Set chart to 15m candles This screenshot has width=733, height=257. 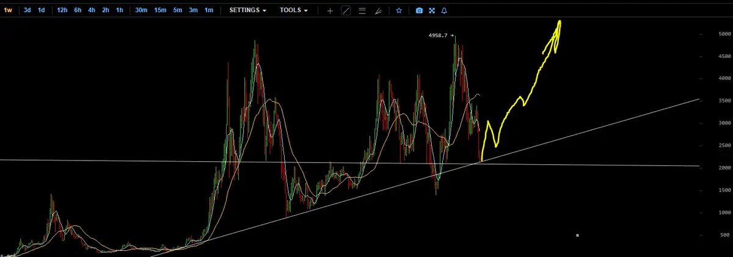point(160,10)
